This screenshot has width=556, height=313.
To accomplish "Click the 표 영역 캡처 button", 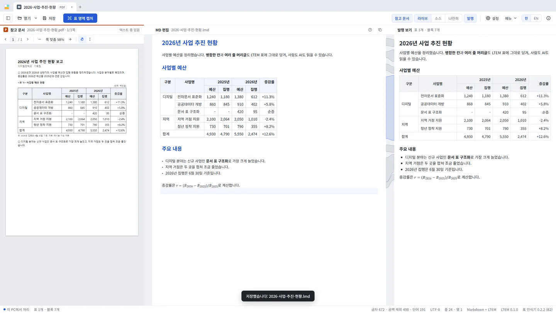I will tap(80, 18).
